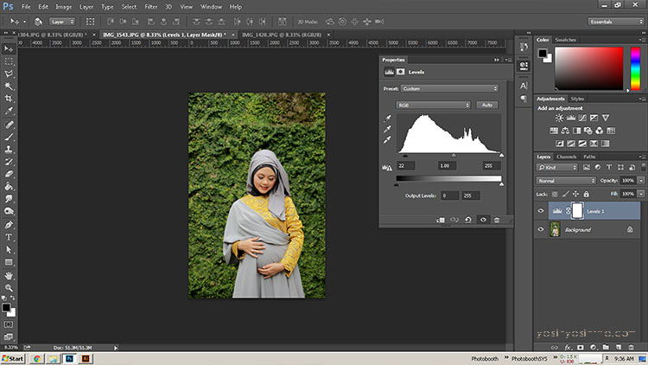Pick the Lasso tool in the toolbox
The width and height of the screenshot is (648, 365).
click(9, 74)
